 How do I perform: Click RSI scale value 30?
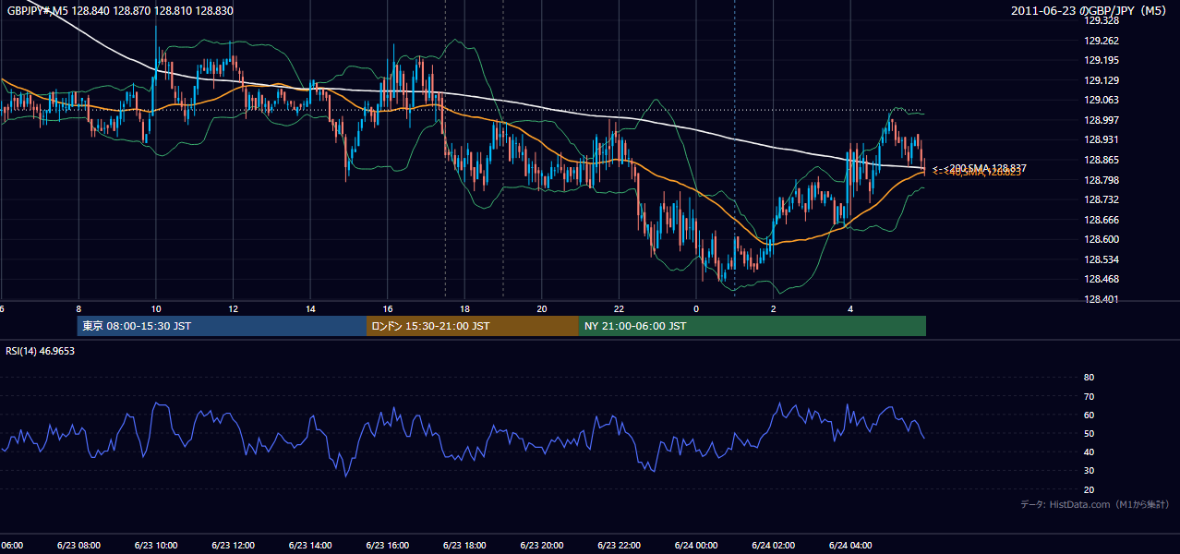pyautogui.click(x=1089, y=471)
